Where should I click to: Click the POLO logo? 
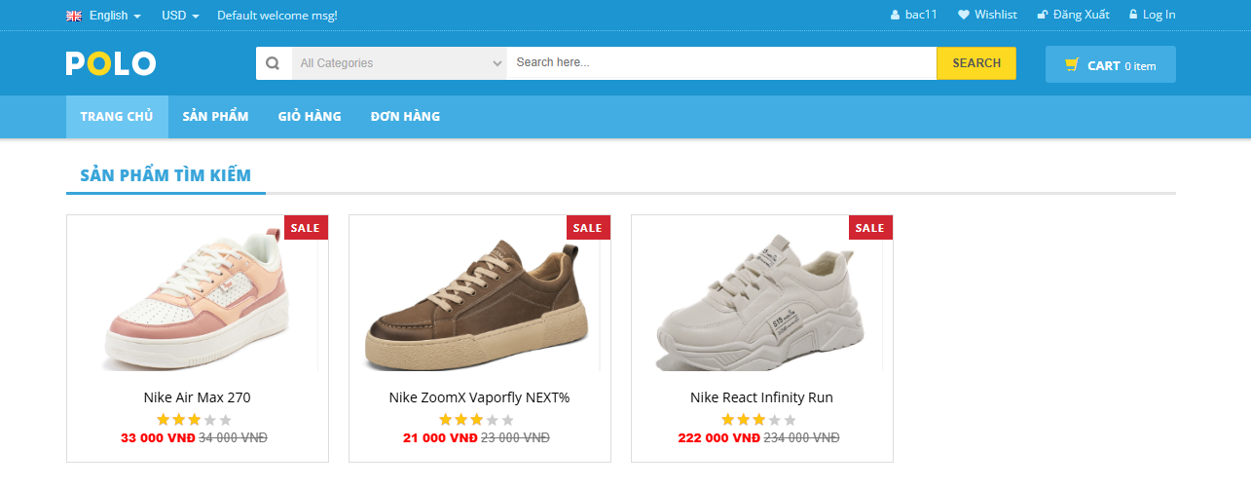(111, 63)
